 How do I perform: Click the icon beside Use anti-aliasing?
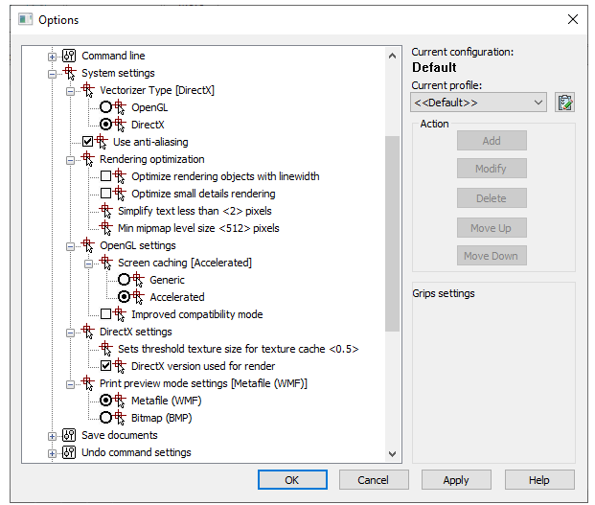(x=101, y=142)
